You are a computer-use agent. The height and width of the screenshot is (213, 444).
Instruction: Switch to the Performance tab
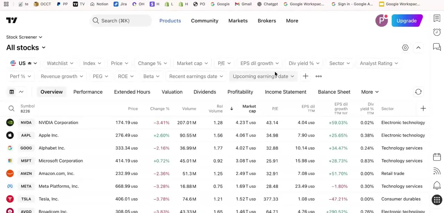pos(88,92)
